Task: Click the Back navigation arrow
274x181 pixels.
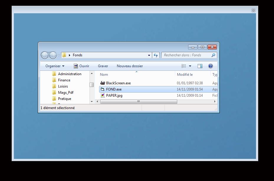Action: pyautogui.click(x=45, y=55)
